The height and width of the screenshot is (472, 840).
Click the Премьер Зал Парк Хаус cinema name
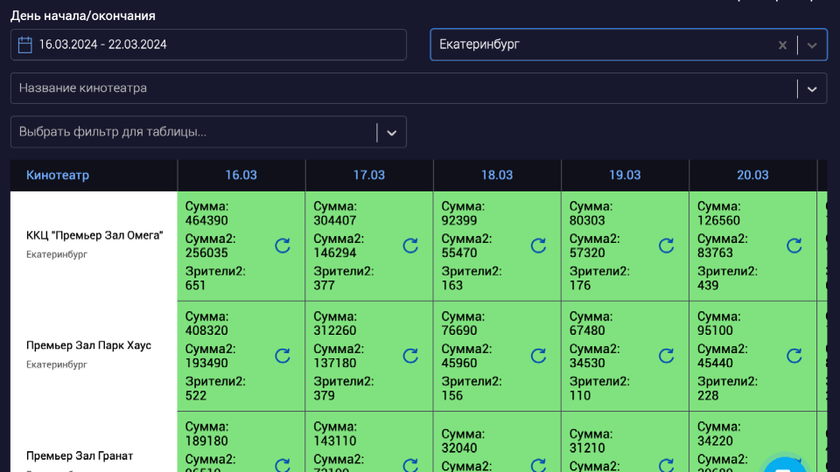pyautogui.click(x=88, y=345)
